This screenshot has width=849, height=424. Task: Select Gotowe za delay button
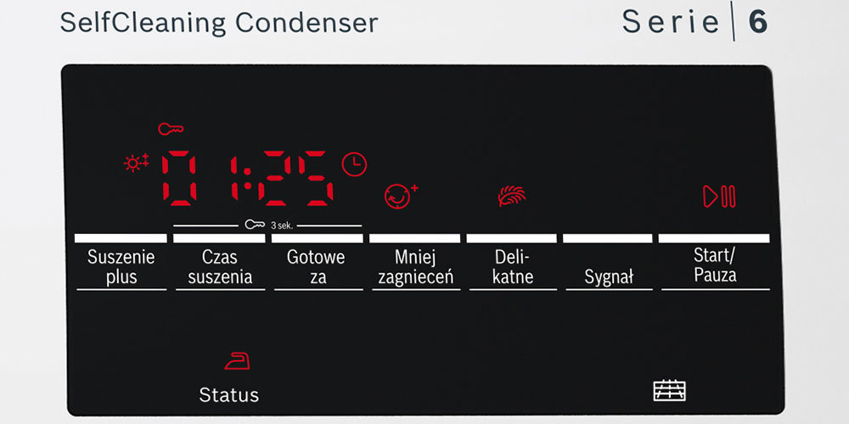tap(318, 267)
